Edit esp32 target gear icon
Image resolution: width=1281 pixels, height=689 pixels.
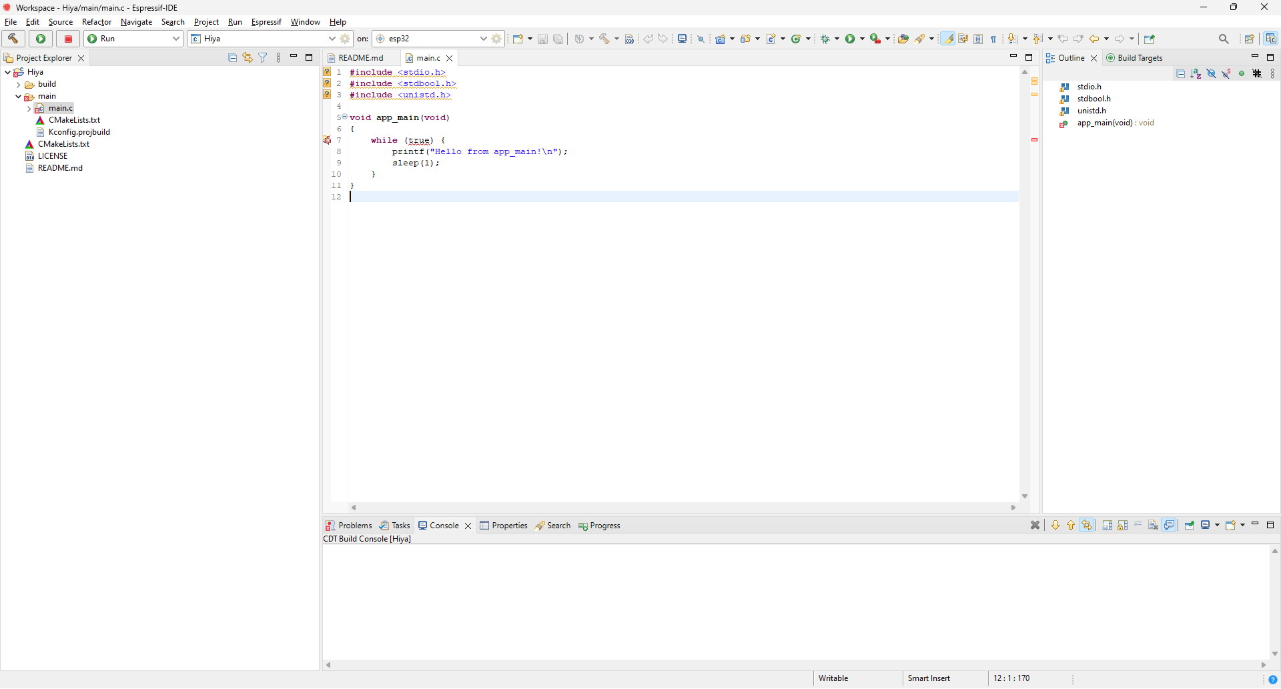click(x=496, y=39)
